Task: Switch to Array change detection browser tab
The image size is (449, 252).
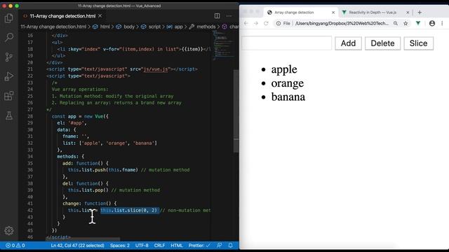Action: click(301, 13)
